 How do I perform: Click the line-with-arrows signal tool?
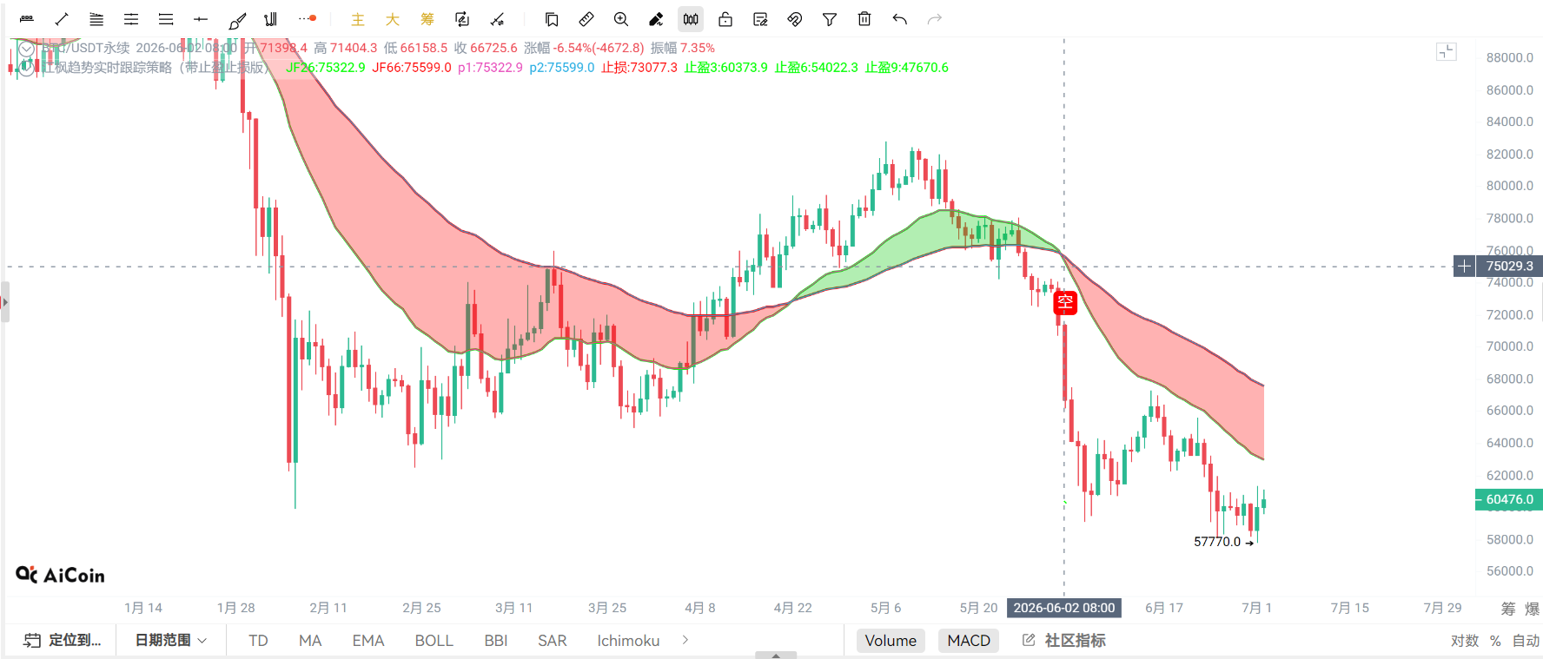[497, 19]
